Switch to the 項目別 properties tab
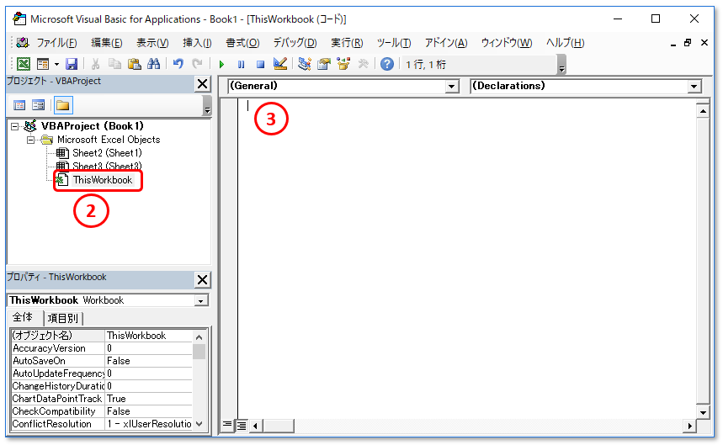Viewport: 723px width, 445px height. 63,318
